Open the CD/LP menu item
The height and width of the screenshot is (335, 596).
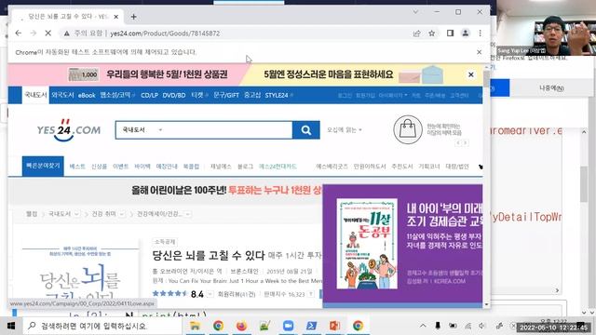tap(149, 95)
